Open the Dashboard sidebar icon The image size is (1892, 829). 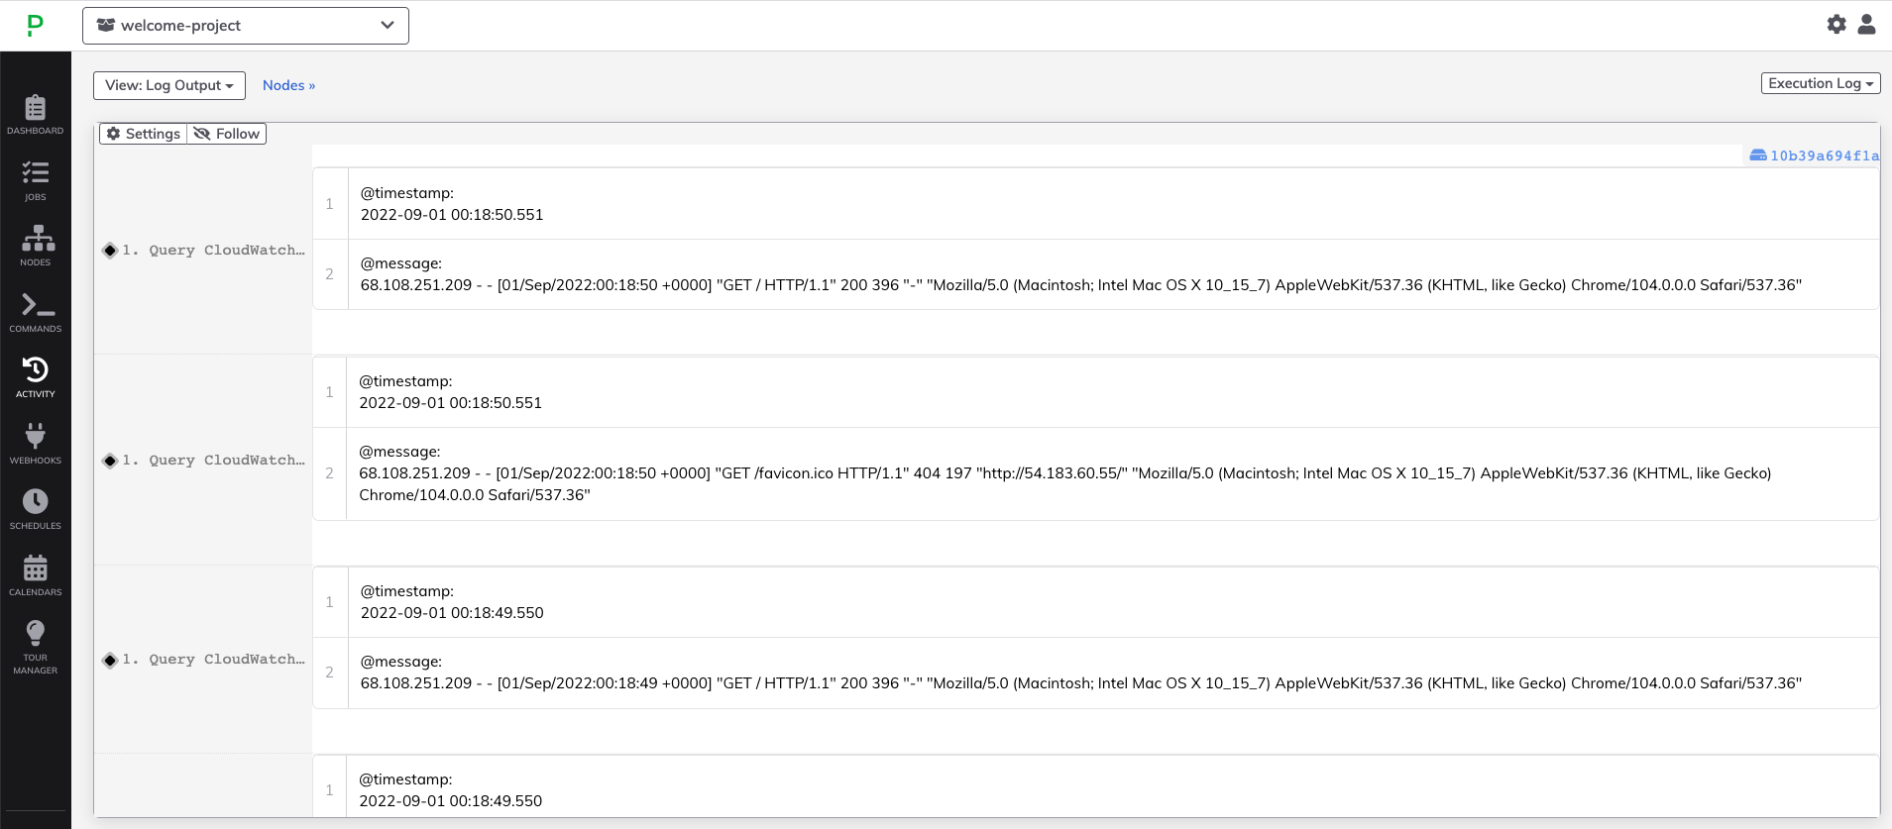tap(36, 114)
